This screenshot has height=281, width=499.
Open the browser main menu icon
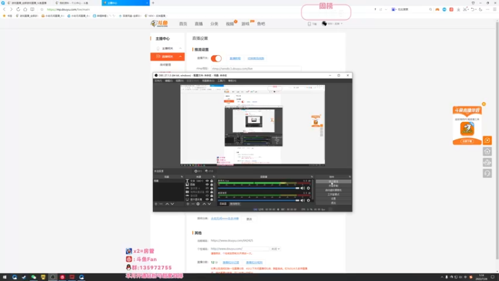495,9
